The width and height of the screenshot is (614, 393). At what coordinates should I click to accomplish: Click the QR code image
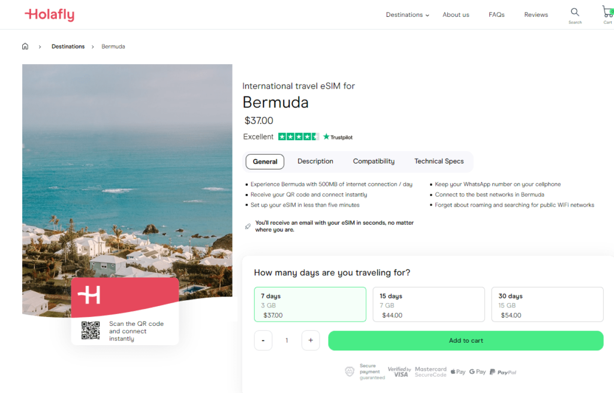[x=91, y=330]
